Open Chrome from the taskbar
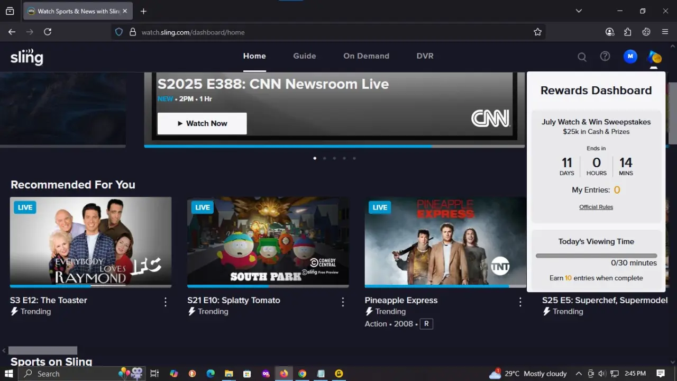Viewport: 677px width, 381px height. pos(302,374)
